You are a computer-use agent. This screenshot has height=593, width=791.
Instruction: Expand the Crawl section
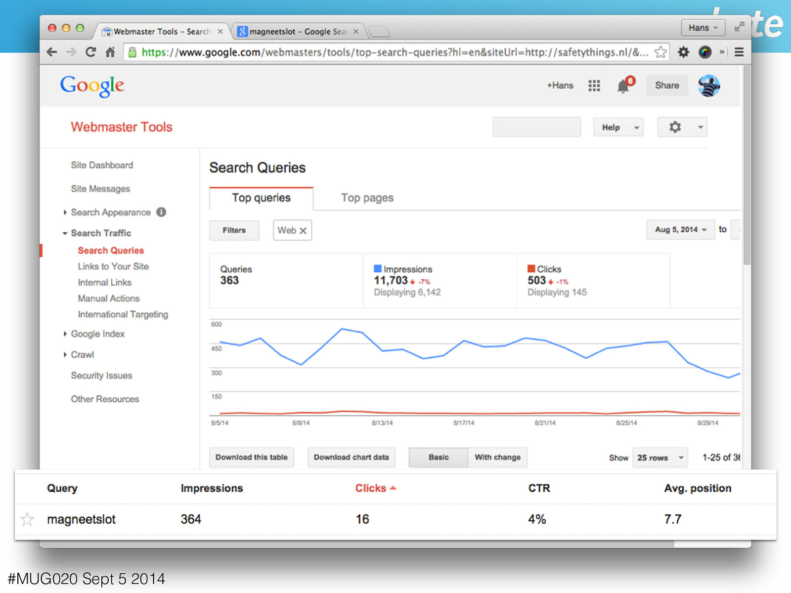[65, 355]
